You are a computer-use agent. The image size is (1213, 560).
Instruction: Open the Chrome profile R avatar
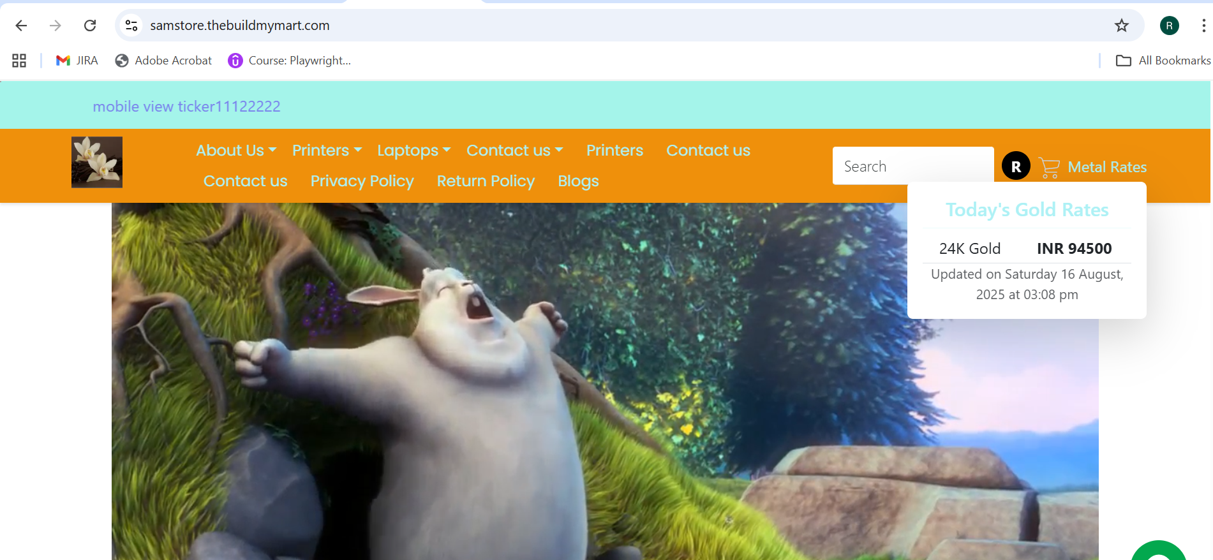[1170, 26]
